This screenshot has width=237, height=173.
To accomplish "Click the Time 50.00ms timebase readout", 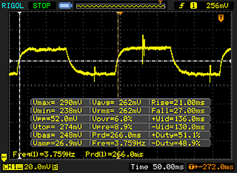I will 157,167.
